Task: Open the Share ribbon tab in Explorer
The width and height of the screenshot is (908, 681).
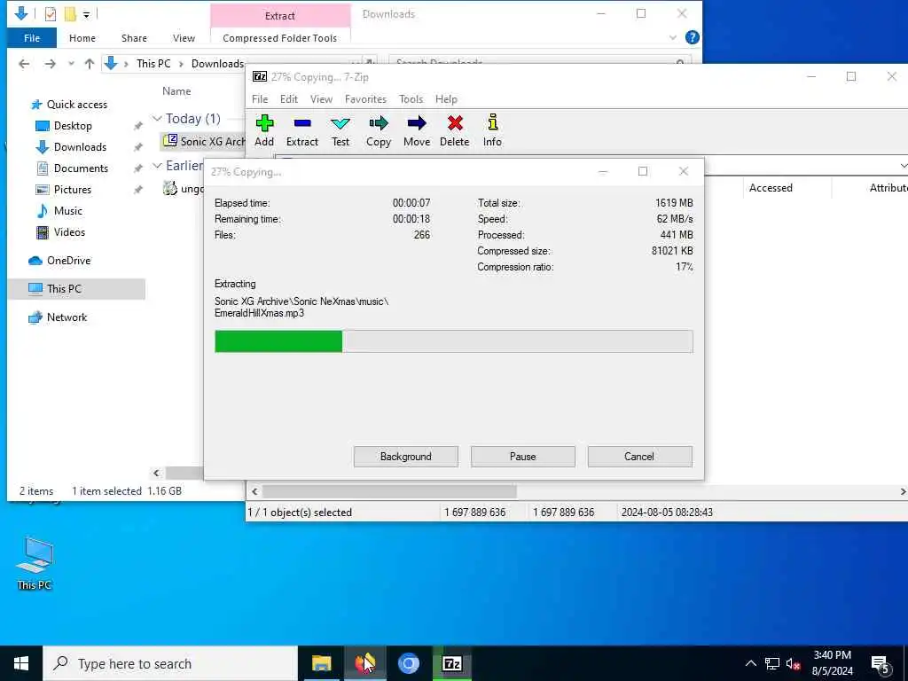Action: click(x=134, y=38)
